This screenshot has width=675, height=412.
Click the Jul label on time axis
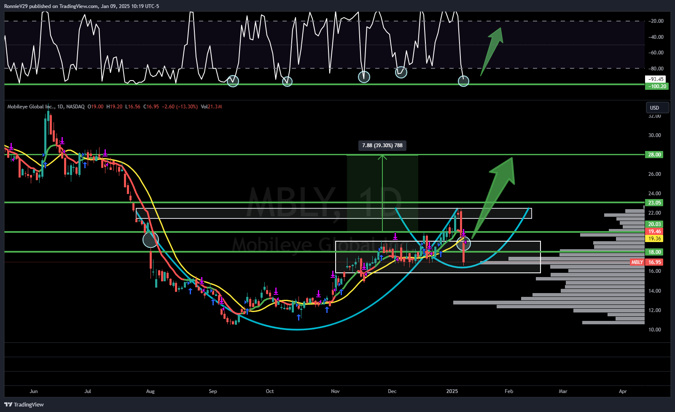pyautogui.click(x=88, y=391)
